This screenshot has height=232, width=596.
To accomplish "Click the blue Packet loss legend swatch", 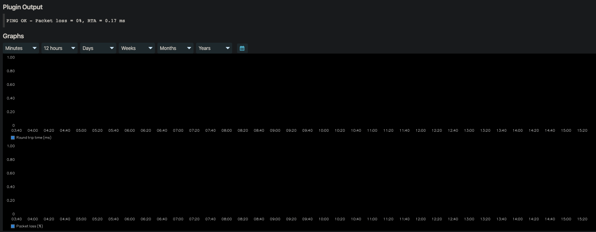I will (12, 226).
